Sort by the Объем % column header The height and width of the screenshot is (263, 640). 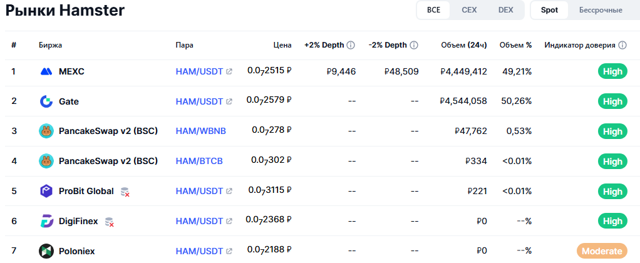[x=515, y=45]
